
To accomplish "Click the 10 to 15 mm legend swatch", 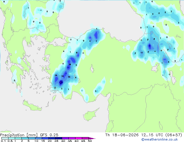I will point(38,138).
